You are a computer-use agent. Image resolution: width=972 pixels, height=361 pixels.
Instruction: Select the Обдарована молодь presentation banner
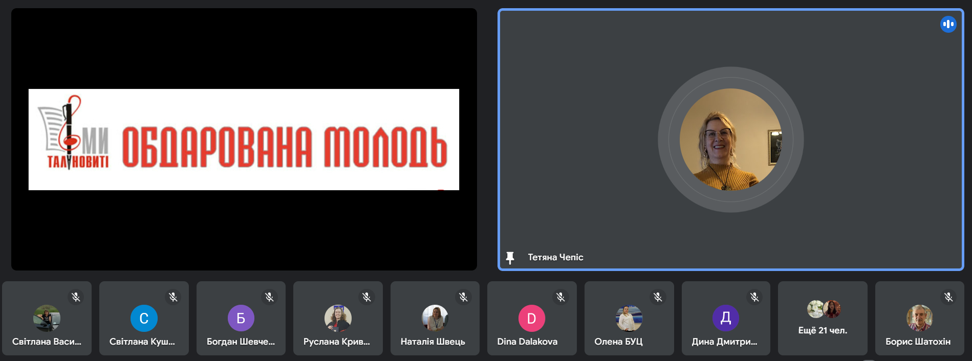tap(244, 140)
